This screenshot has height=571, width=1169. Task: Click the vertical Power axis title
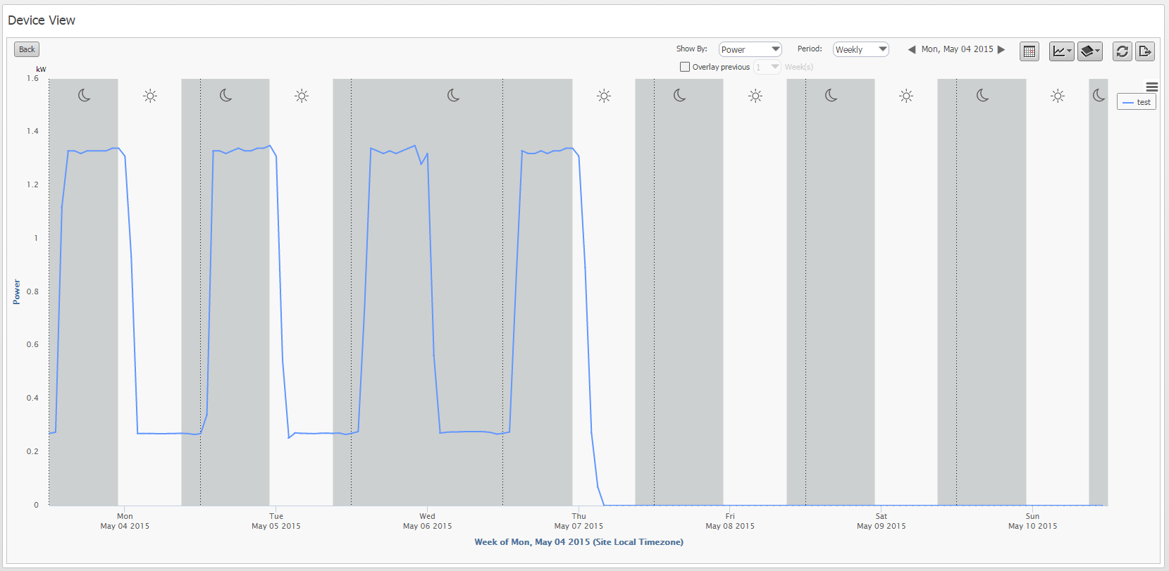16,291
